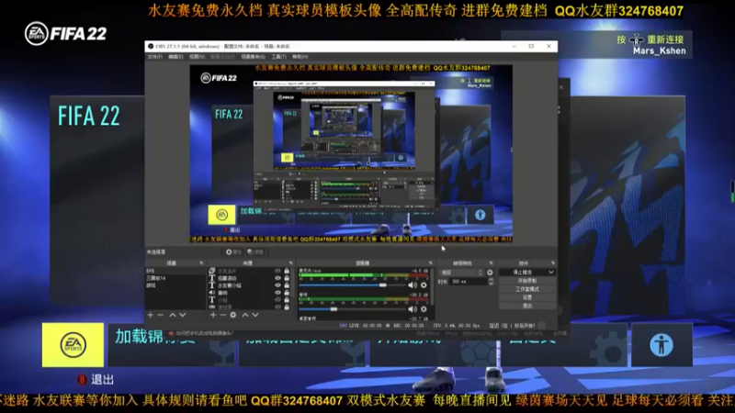Adjust transition duration 300 ms stepper
735x413 pixels.
(x=491, y=282)
